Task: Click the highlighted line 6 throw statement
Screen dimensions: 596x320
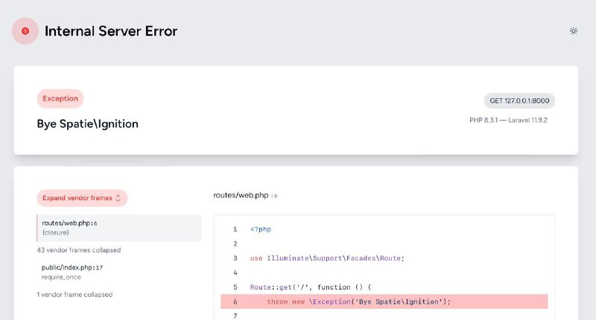Action: coord(384,302)
